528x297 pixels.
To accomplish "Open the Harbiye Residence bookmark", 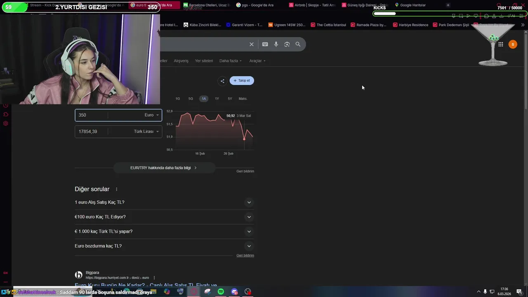I will pyautogui.click(x=410, y=25).
